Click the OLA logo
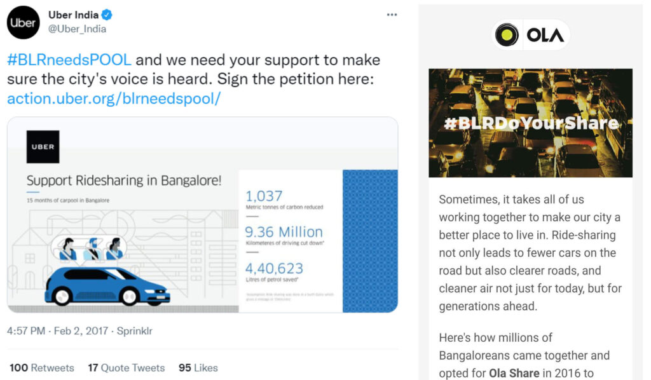The height and width of the screenshot is (380, 651). point(531,35)
